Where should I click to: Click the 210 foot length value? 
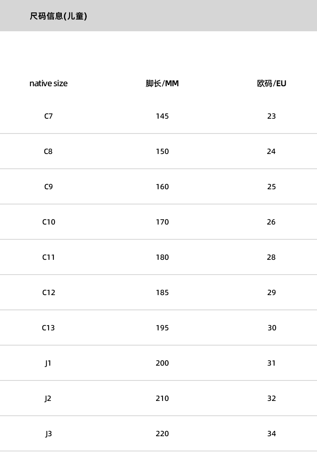pyautogui.click(x=162, y=398)
